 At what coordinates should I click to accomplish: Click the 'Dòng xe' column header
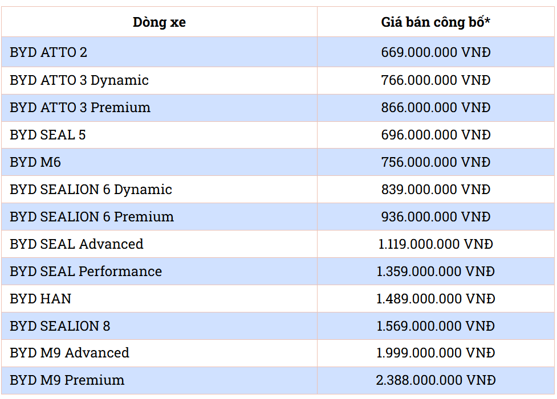coord(159,22)
